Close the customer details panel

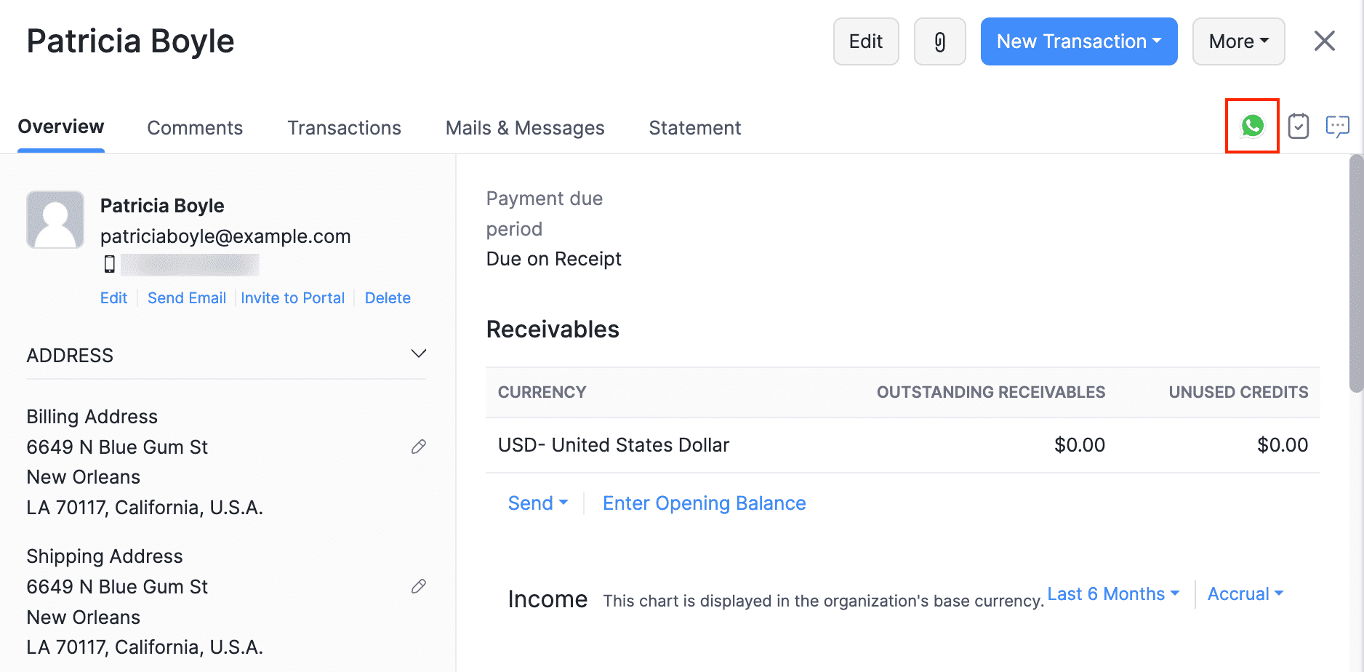[x=1324, y=41]
